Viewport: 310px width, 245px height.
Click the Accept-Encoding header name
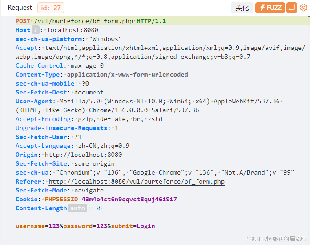coord(43,119)
